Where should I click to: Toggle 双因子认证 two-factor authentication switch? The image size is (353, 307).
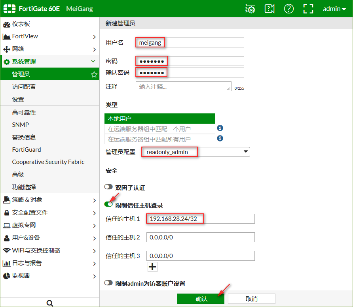(108, 187)
